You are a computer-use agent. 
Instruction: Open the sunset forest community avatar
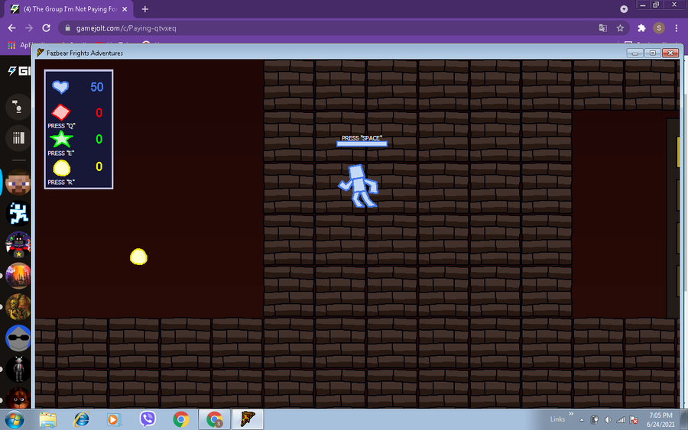click(x=18, y=276)
